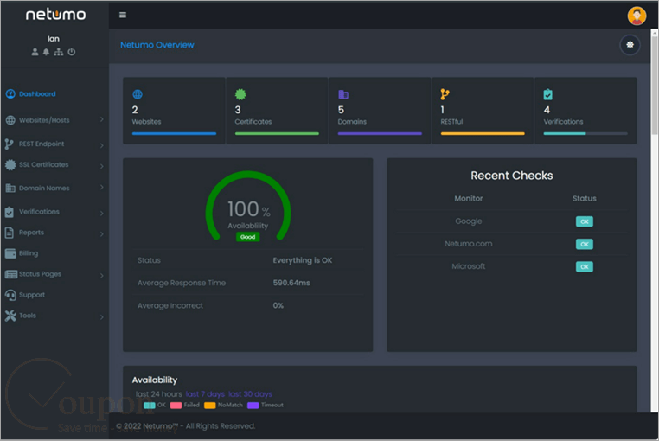Click the clipboard icon on Verifications card
Image resolution: width=659 pixels, height=441 pixels.
(547, 94)
